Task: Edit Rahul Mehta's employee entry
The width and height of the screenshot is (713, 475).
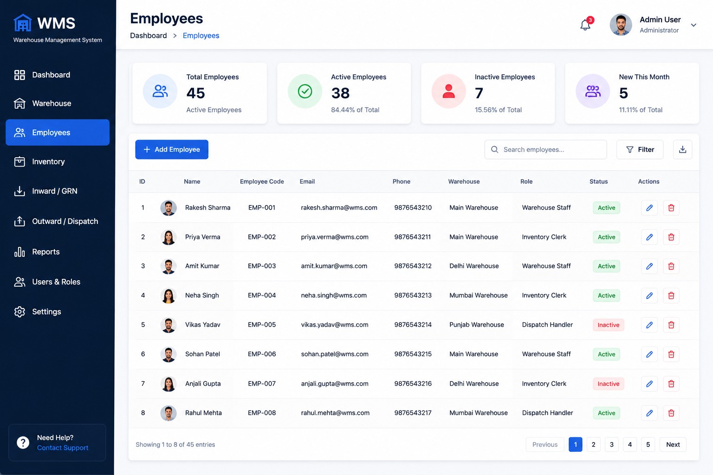Action: coord(649,413)
